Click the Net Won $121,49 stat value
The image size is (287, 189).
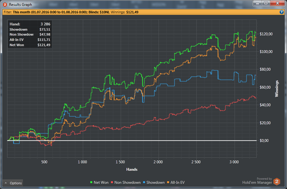(x=44, y=45)
